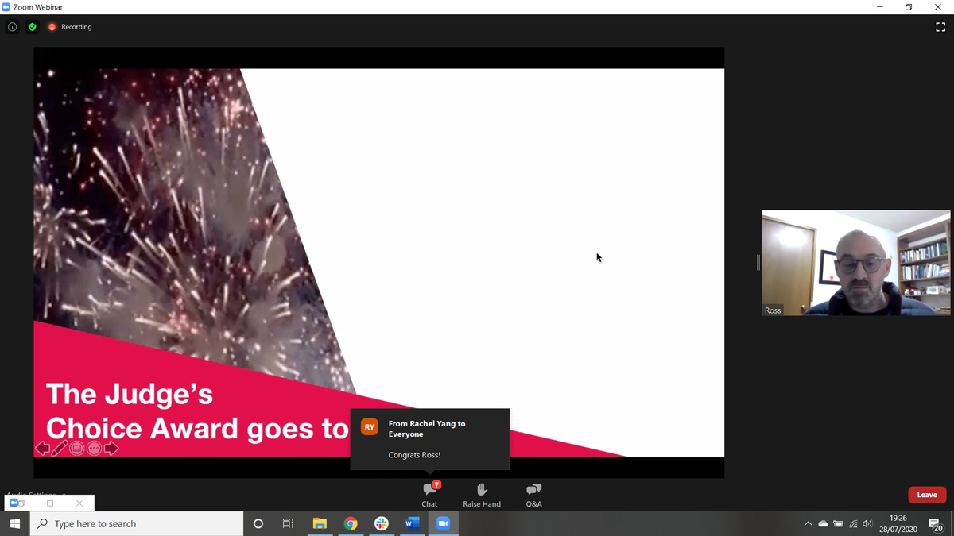
Task: Show hidden system tray icons
Action: (x=809, y=524)
